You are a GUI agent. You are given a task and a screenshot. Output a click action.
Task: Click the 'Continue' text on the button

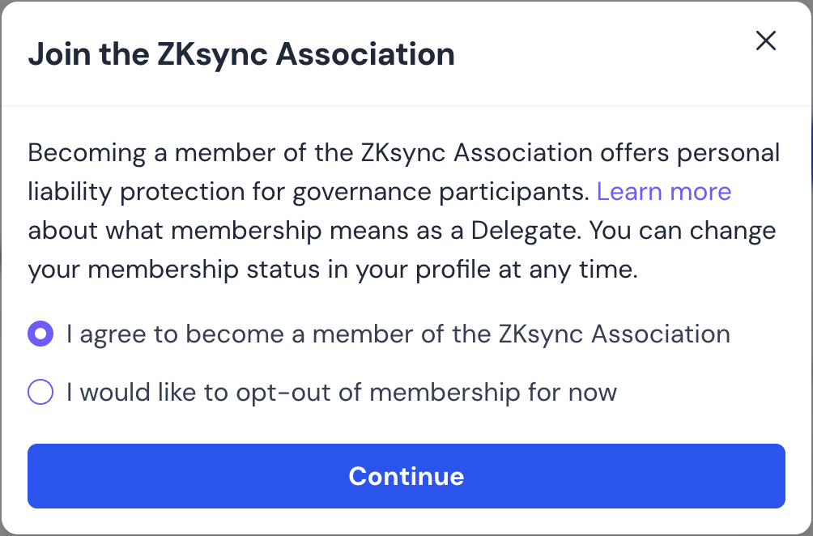click(406, 476)
